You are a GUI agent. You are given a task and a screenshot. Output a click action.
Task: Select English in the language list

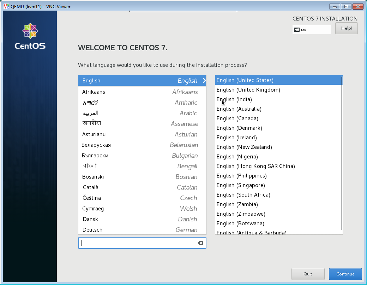(x=142, y=81)
